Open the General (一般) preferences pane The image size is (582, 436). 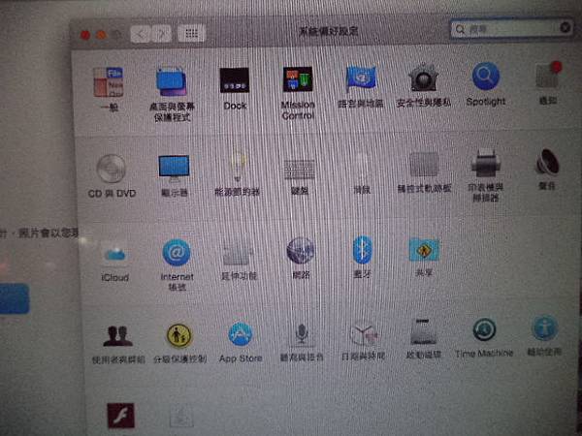pyautogui.click(x=109, y=82)
